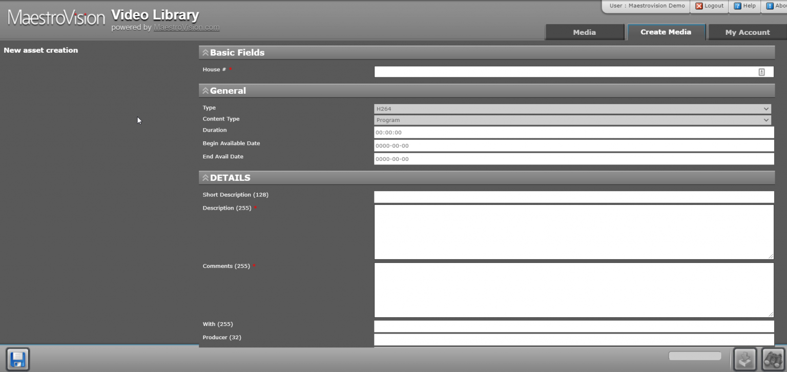Click the MaestroVision logo
Image resolution: width=787 pixels, height=372 pixels.
55,17
